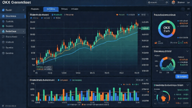Expand the sixth sidebar item's chevron
The width and height of the screenshot is (192, 108).
pos(23,37)
